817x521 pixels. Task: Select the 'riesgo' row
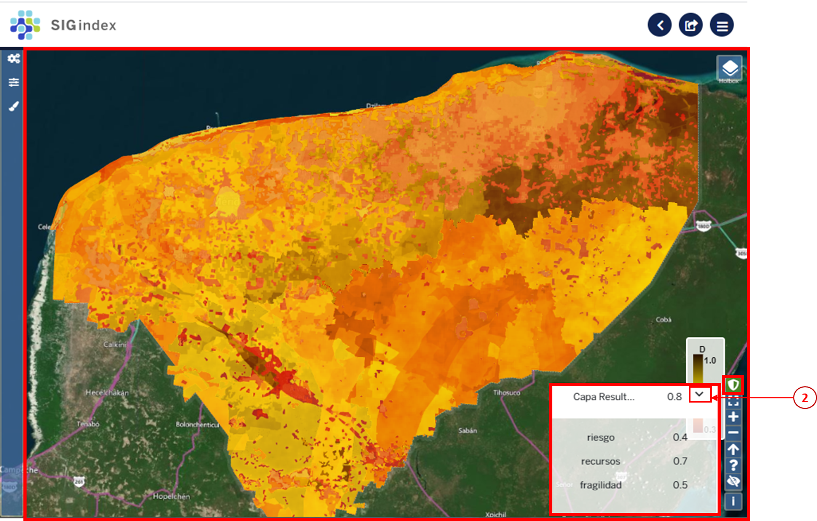pos(635,437)
